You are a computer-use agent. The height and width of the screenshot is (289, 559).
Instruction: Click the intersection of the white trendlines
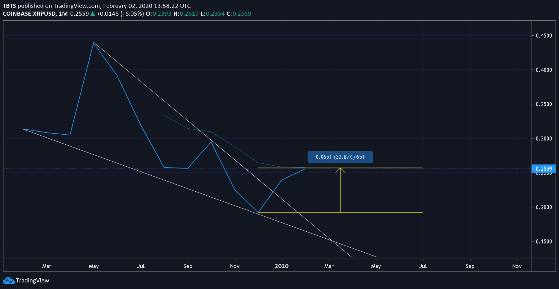pyautogui.click(x=332, y=240)
